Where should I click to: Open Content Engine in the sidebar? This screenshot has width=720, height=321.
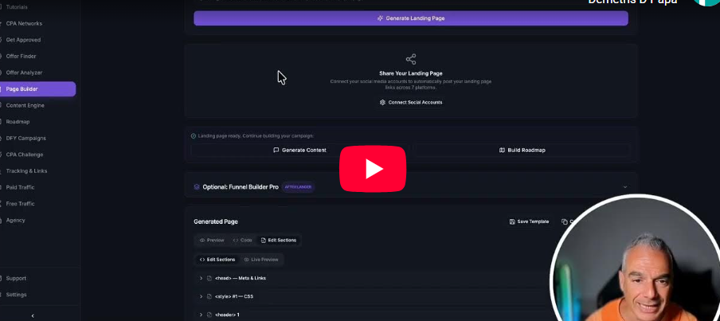pyautogui.click(x=25, y=106)
